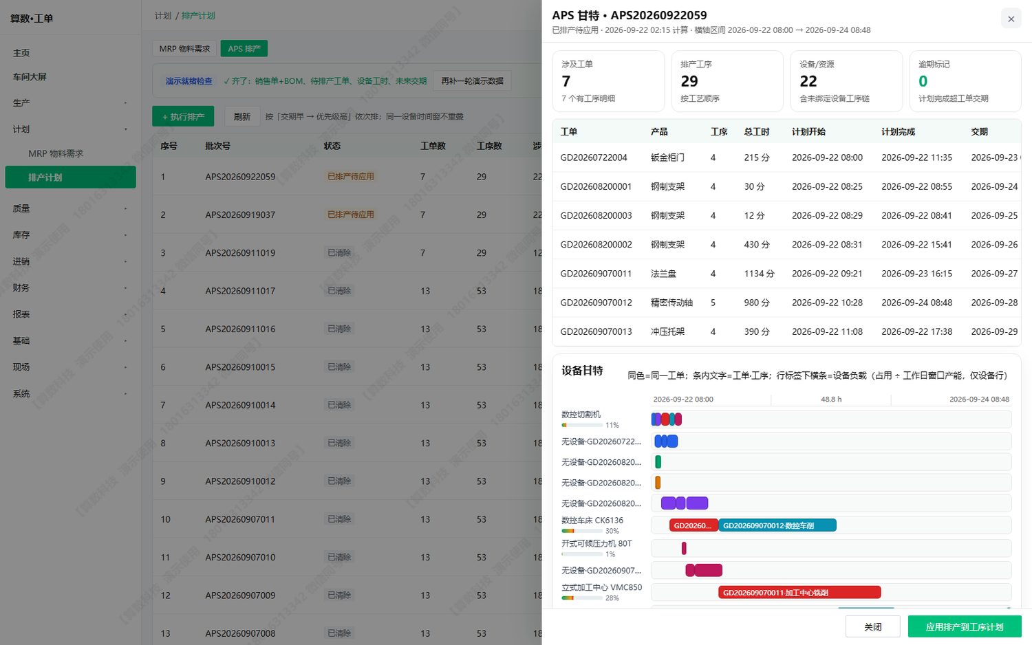The width and height of the screenshot is (1032, 645).
Task: Select the red GD20260... bar on 数控车床 CK6136
Action: [x=694, y=525]
